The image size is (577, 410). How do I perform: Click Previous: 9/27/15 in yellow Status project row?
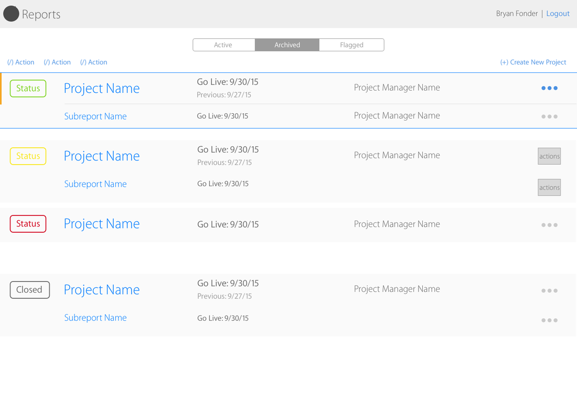[x=224, y=163]
